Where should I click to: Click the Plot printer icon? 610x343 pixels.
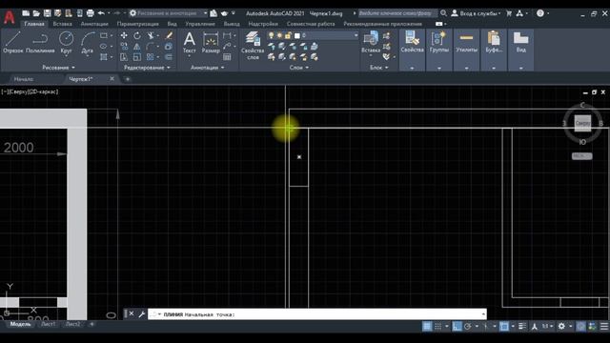point(91,13)
